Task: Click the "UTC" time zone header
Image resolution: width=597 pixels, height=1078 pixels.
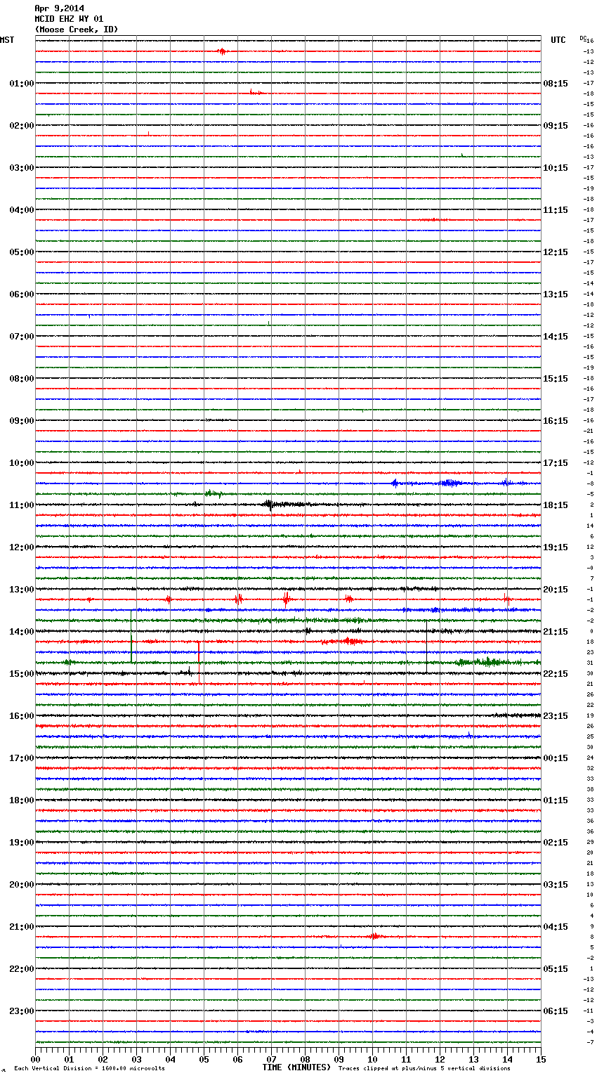Action: tap(558, 40)
